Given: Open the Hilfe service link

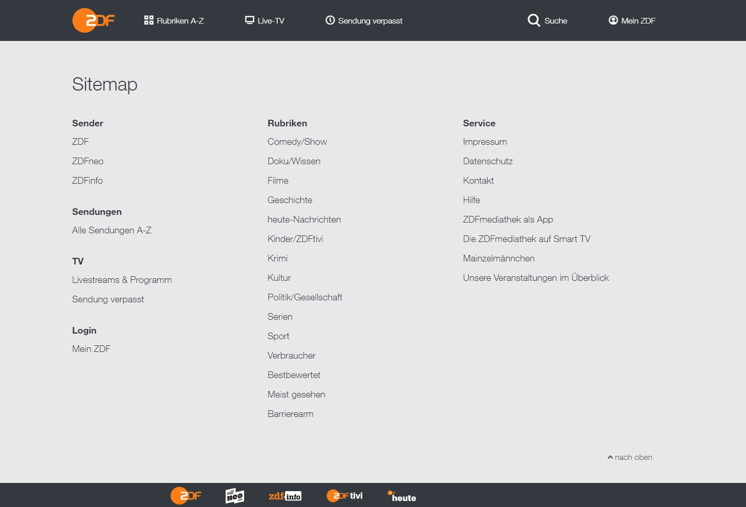Looking at the screenshot, I should click(471, 200).
